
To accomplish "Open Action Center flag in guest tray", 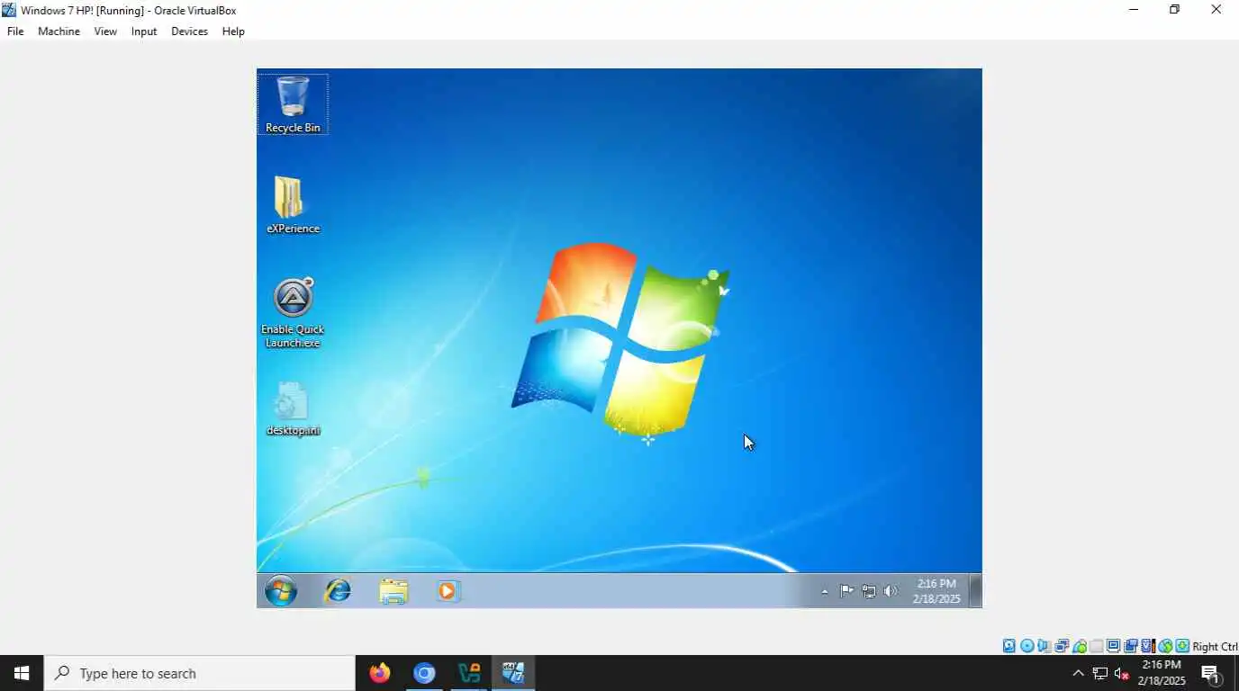I will [x=846, y=591].
